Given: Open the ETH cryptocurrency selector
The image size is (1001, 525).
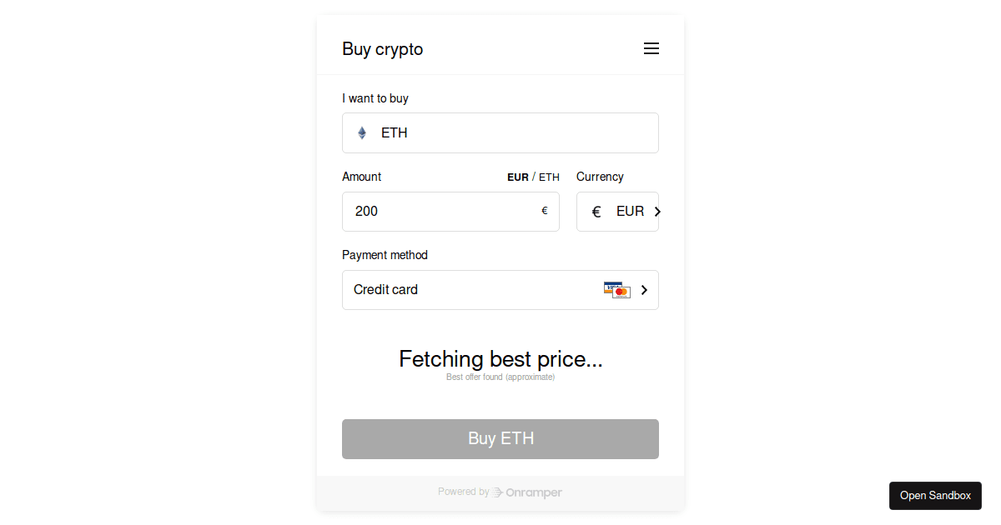Looking at the screenshot, I should (500, 133).
